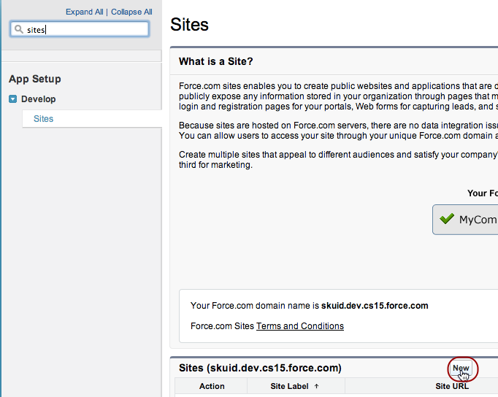Screen dimensions: 498x397
Task: Click the 'What is a Site?' panel header
Action: click(216, 61)
